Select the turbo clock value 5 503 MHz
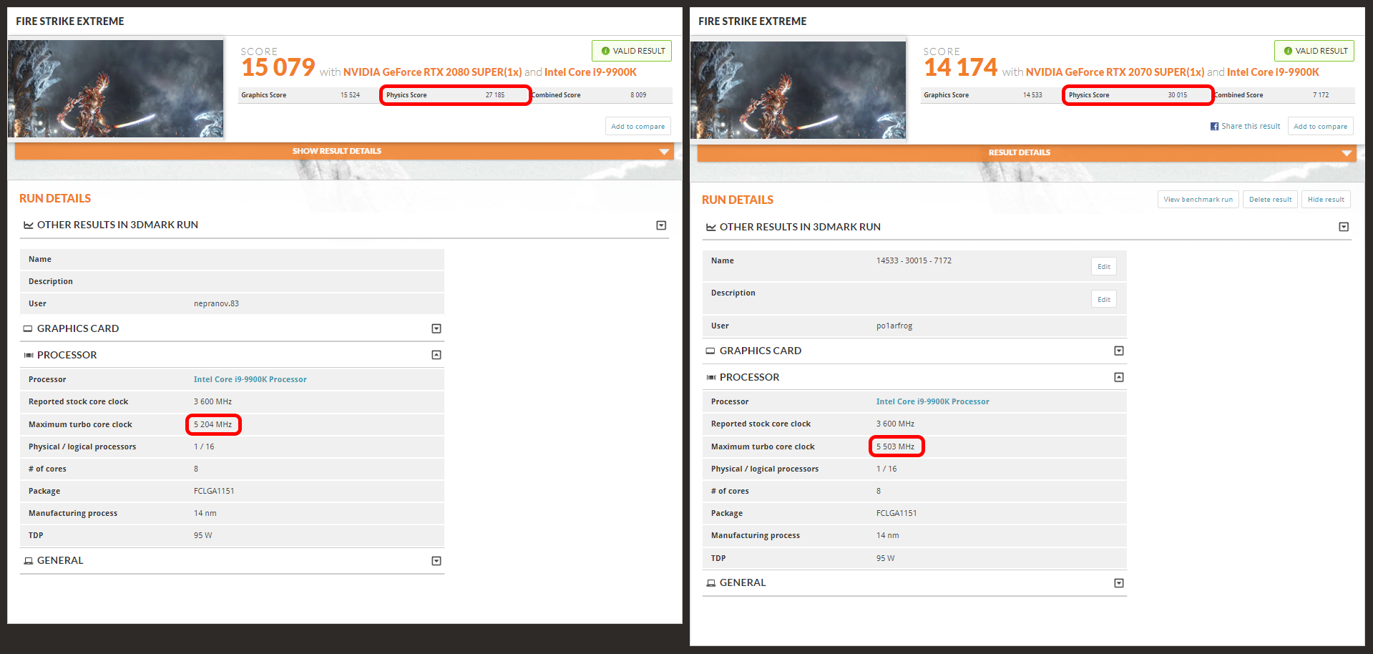The width and height of the screenshot is (1373, 654). coord(895,446)
